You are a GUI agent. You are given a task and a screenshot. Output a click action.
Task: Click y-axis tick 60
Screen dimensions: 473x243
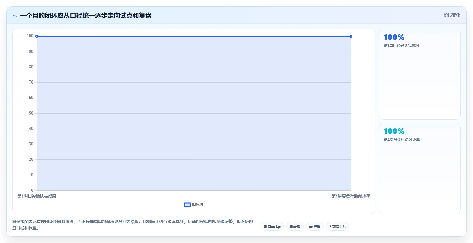pos(31,98)
